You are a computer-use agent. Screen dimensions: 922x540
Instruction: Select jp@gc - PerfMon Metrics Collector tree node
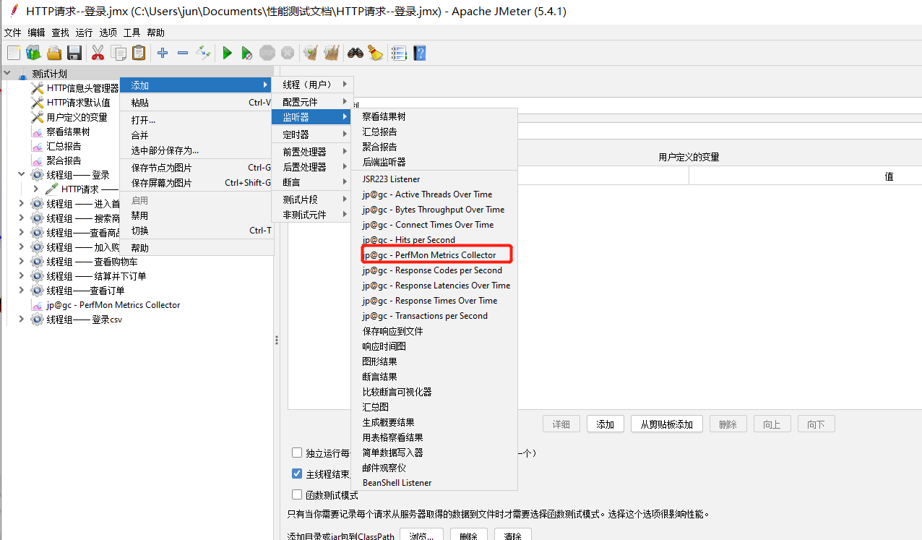click(x=113, y=305)
